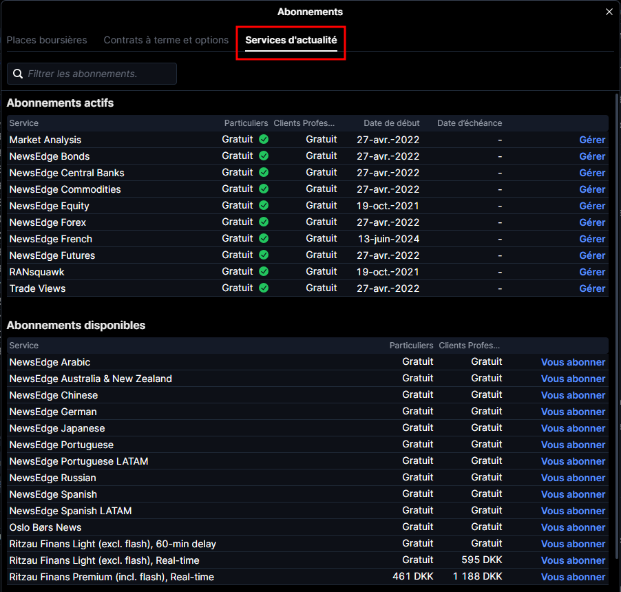The image size is (621, 592).
Task: Click green check icon for NewsEdge Bonds
Action: 264,156
